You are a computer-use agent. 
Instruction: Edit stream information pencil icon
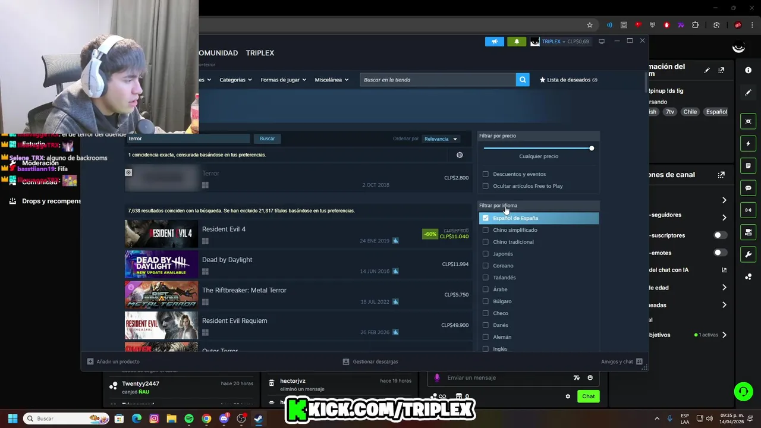[x=707, y=70]
